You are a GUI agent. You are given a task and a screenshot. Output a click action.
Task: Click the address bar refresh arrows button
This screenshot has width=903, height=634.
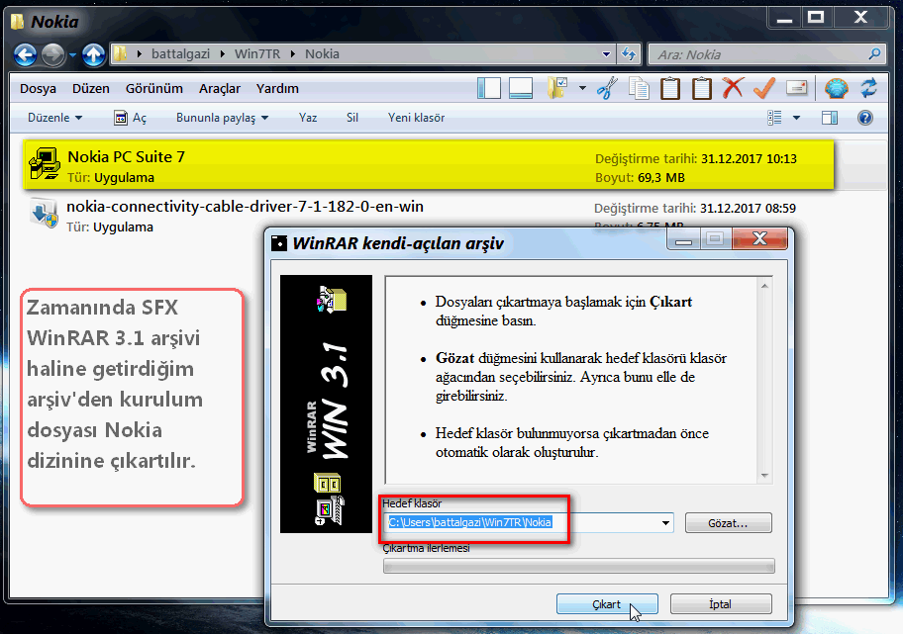pos(629,54)
